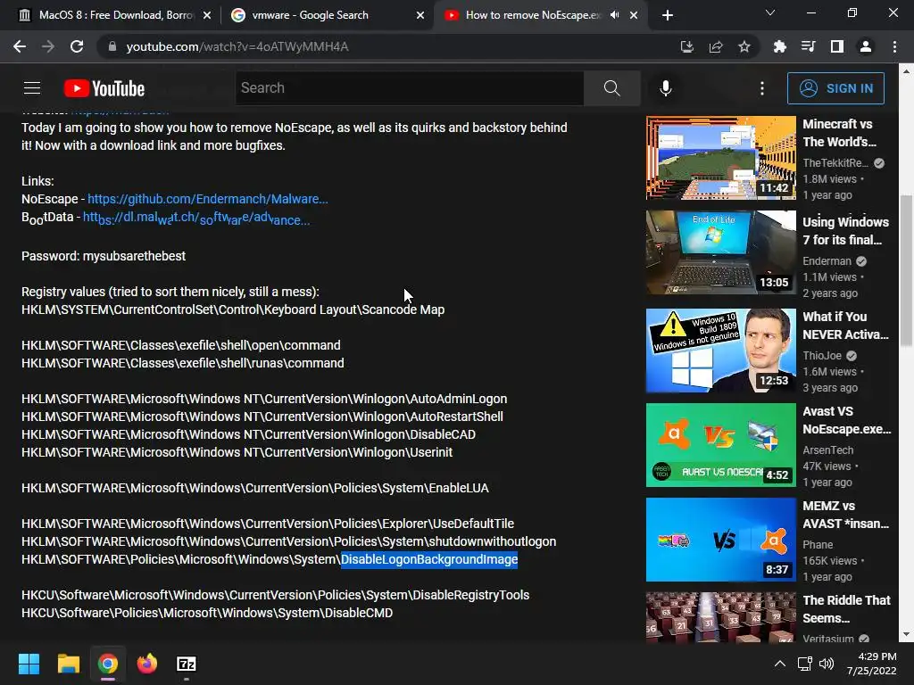
Task: Expand hidden system tray icons chevron
Action: (779, 664)
